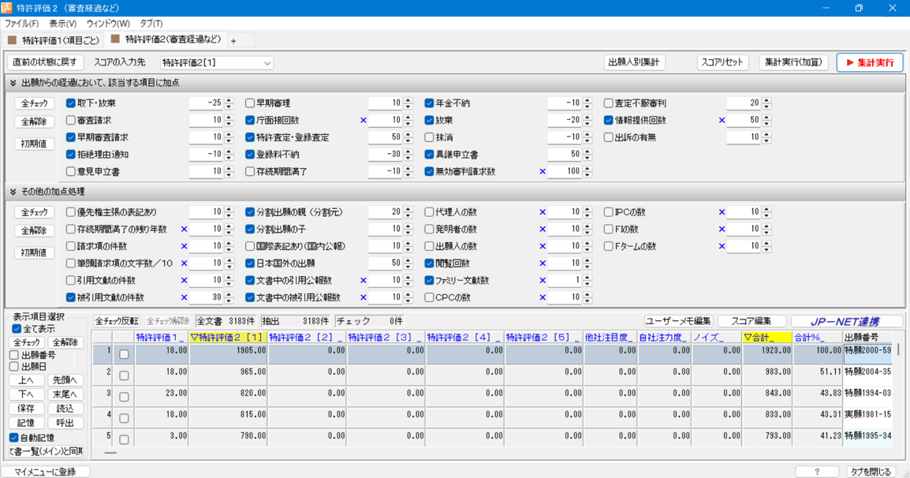
Task: Click 初期値 in その他の加点処理 section
Action: point(34,252)
